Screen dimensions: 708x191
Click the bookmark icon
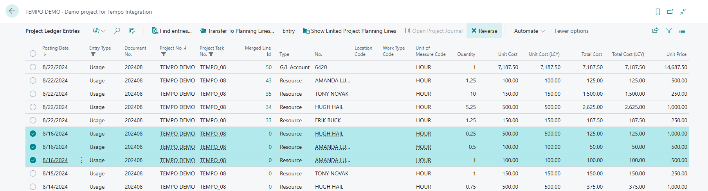tap(658, 12)
